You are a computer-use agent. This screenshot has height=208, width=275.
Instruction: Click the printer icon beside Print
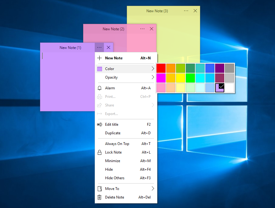99,96
